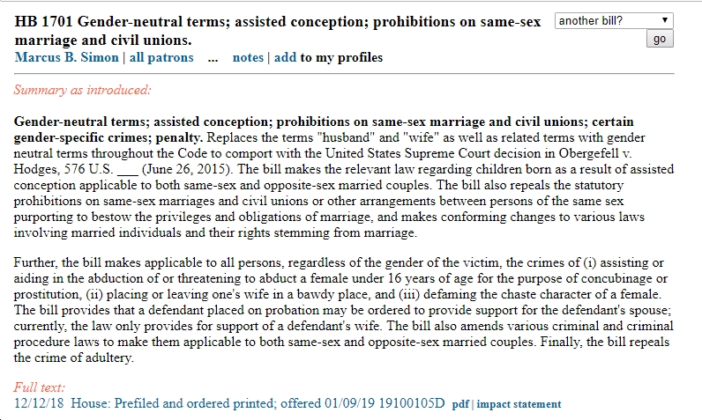
Task: Open the pdf version of the bill
Action: coord(460,404)
